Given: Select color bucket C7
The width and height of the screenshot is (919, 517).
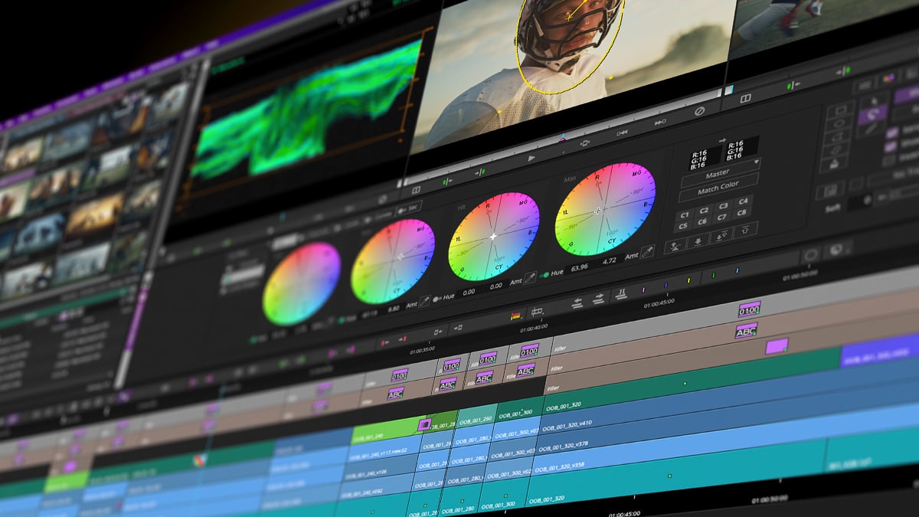Looking at the screenshot, I should (723, 218).
